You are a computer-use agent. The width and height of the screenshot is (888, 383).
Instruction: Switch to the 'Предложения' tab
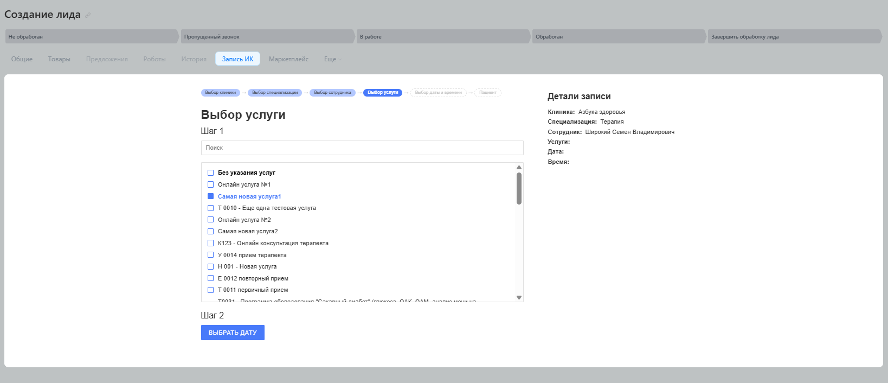[x=107, y=59]
